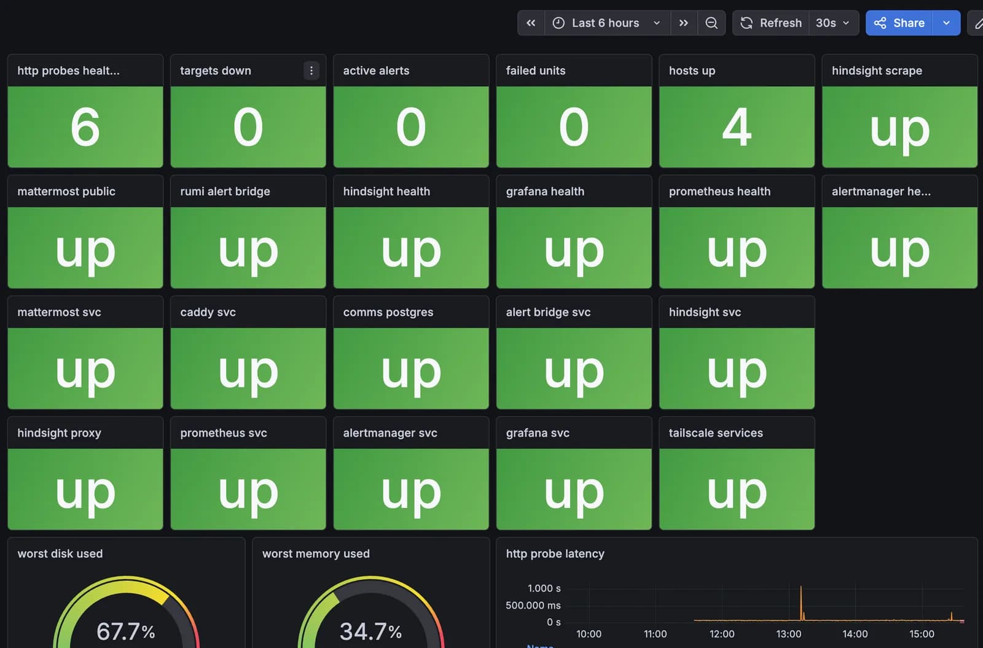
Task: Select the tailscale services panel title
Action: pos(716,433)
